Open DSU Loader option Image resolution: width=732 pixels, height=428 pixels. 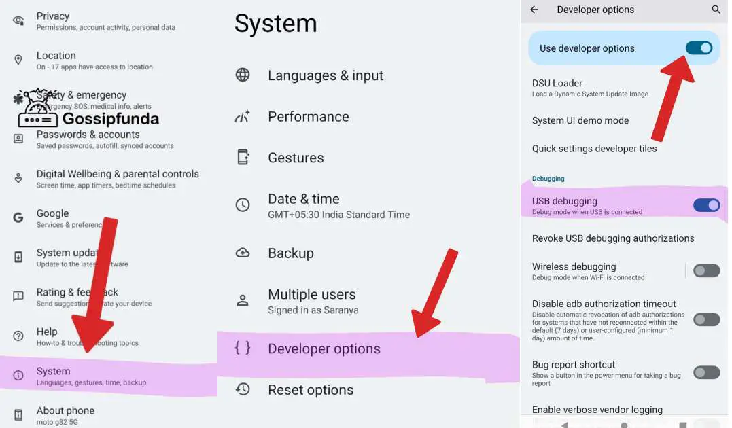click(x=624, y=88)
